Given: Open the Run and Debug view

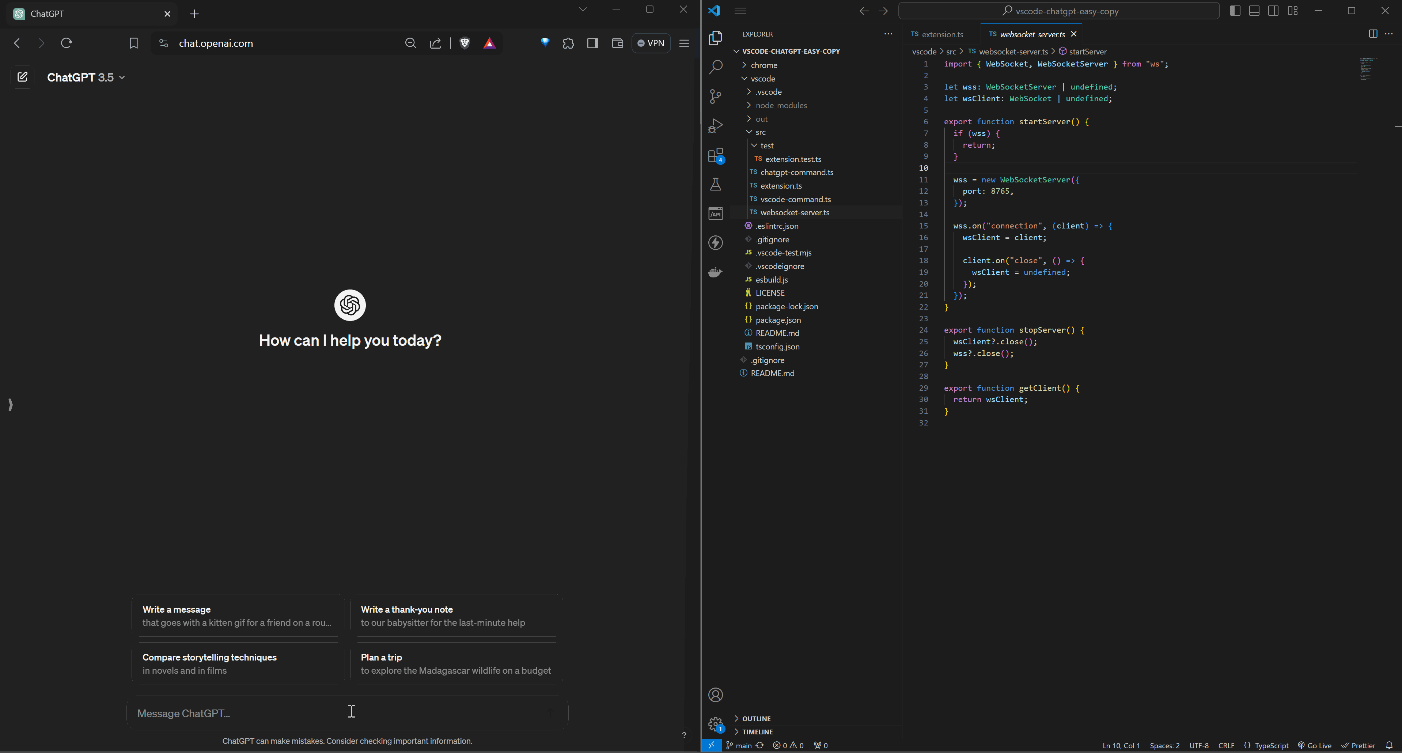Looking at the screenshot, I should click(715, 126).
